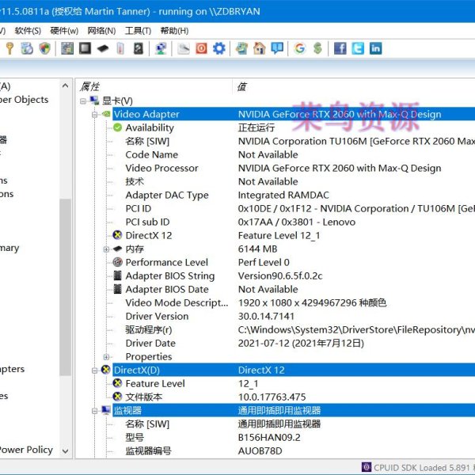
Task: Open the 软件(S) menu
Action: (x=28, y=31)
